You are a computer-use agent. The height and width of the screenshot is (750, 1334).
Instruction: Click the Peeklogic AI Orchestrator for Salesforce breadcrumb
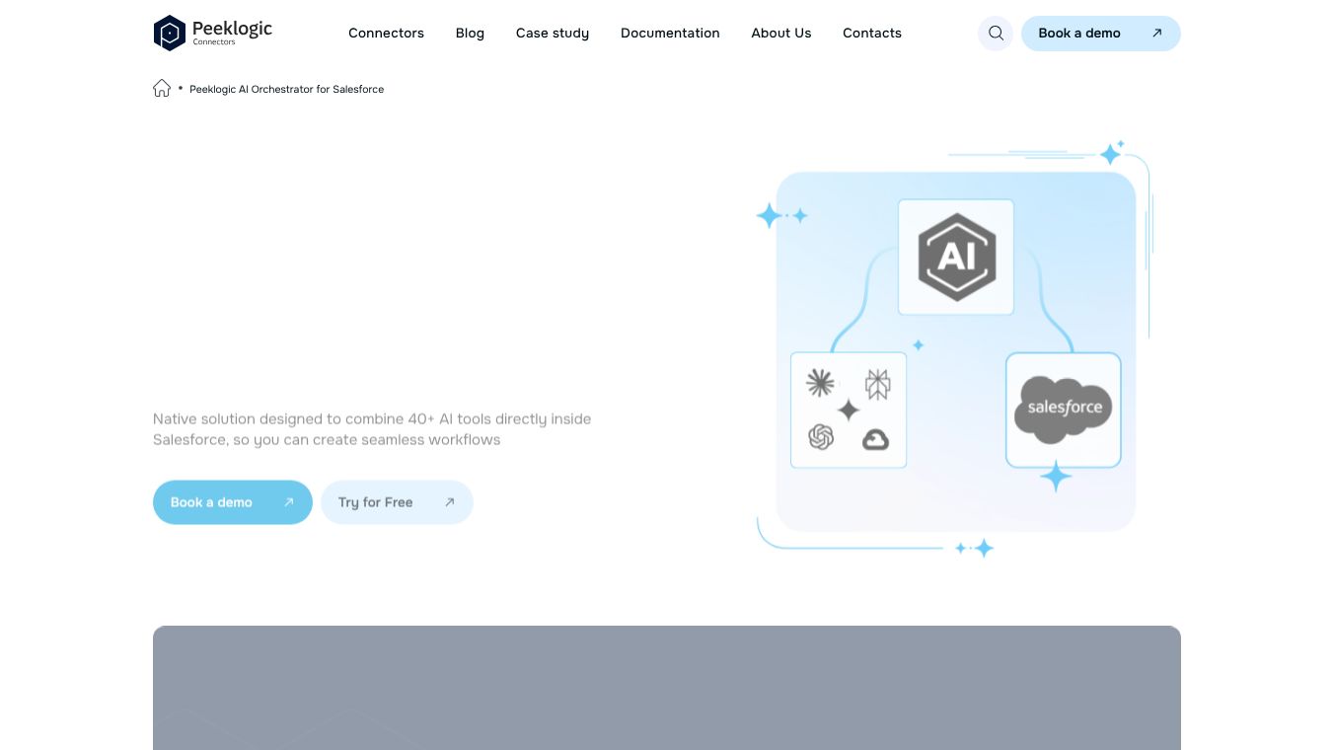(x=286, y=89)
